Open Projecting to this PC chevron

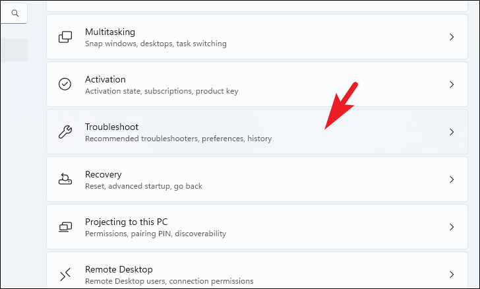click(x=452, y=227)
